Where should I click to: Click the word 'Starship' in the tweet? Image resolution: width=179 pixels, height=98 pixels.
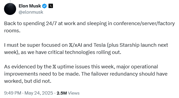[129, 45]
